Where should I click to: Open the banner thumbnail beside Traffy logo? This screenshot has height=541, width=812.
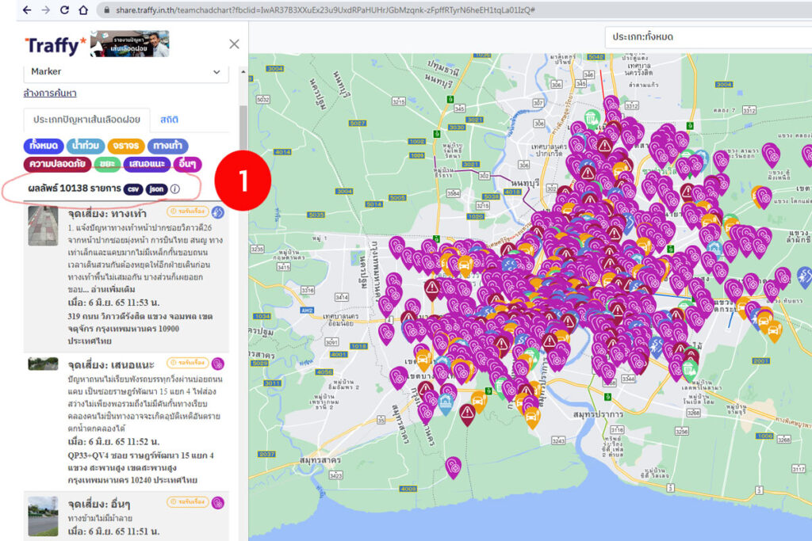point(129,44)
